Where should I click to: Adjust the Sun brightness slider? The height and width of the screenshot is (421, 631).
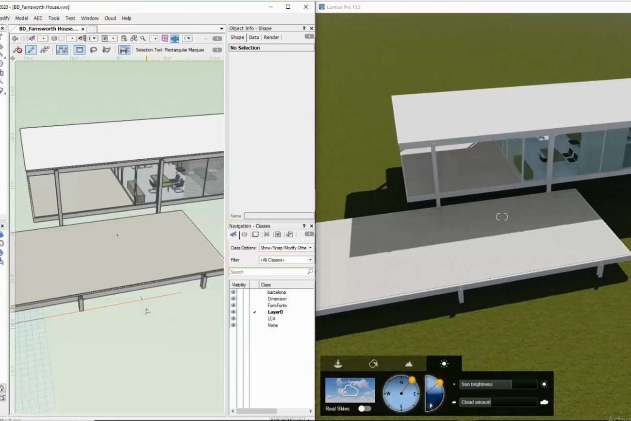(498, 385)
